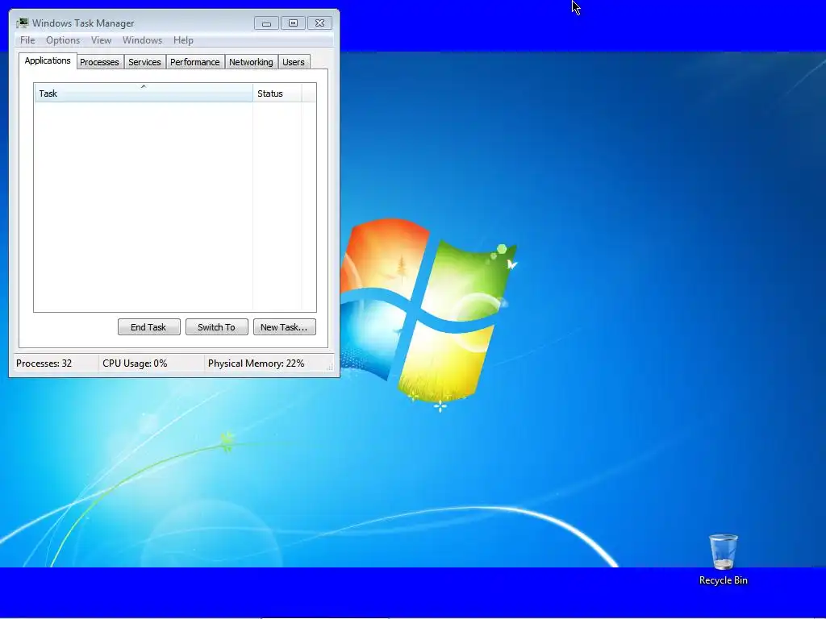Open the Help menu

click(x=183, y=40)
